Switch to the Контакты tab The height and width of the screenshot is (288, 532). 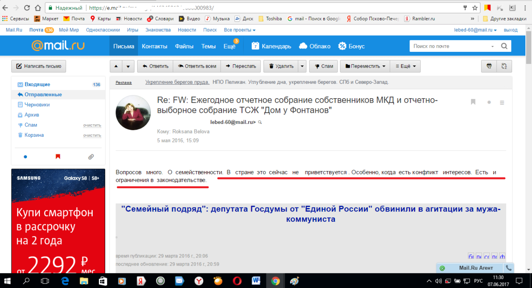click(154, 46)
